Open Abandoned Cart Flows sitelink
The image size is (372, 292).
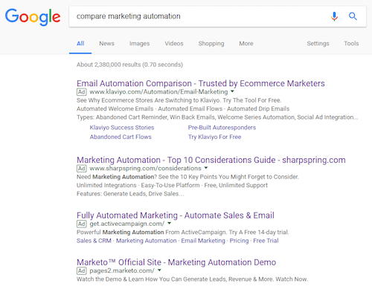(x=121, y=137)
